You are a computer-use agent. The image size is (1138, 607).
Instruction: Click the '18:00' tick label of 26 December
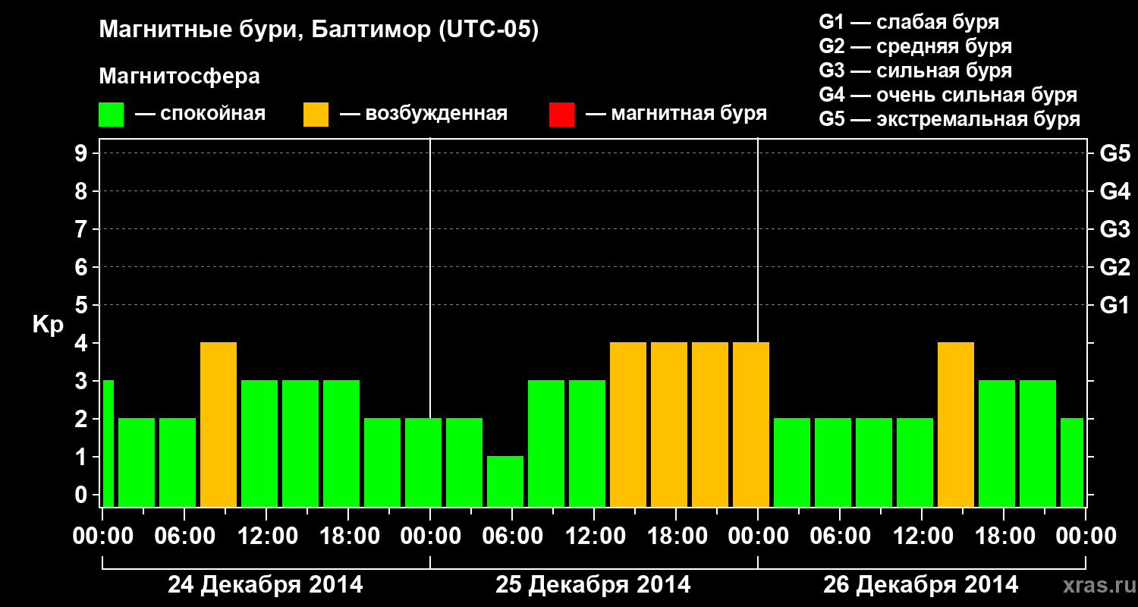point(1004,536)
